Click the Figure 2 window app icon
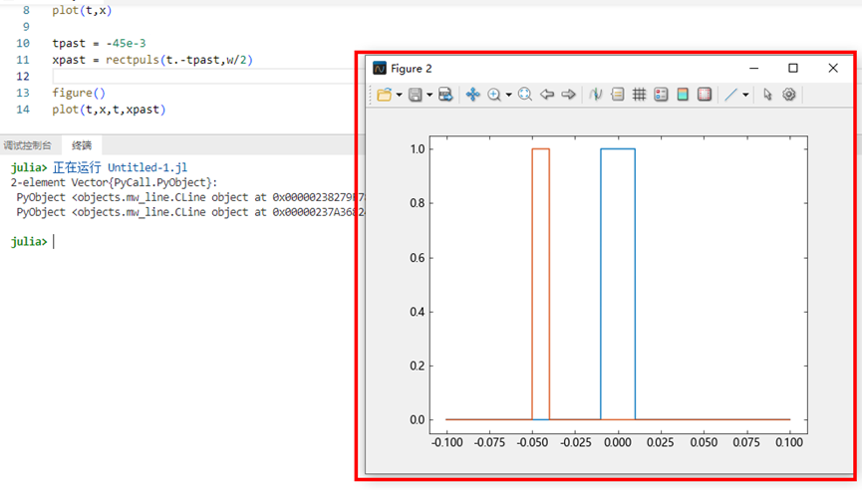This screenshot has height=490, width=862. coord(380,68)
